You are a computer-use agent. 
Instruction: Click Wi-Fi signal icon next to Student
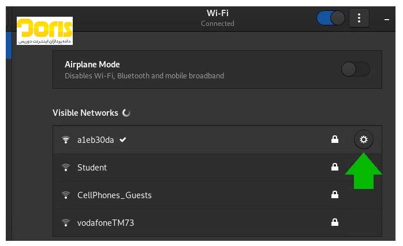66,168
